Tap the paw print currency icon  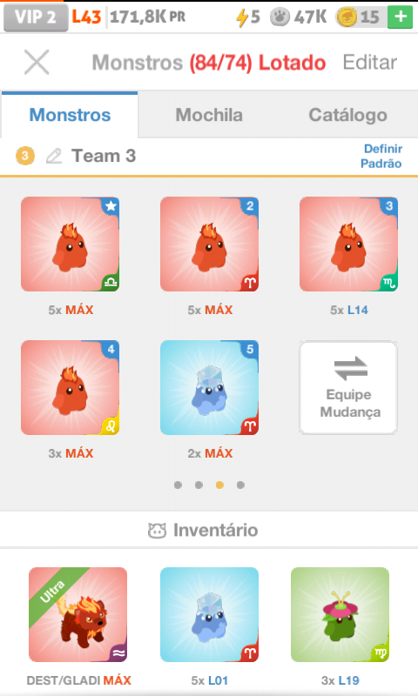[280, 17]
